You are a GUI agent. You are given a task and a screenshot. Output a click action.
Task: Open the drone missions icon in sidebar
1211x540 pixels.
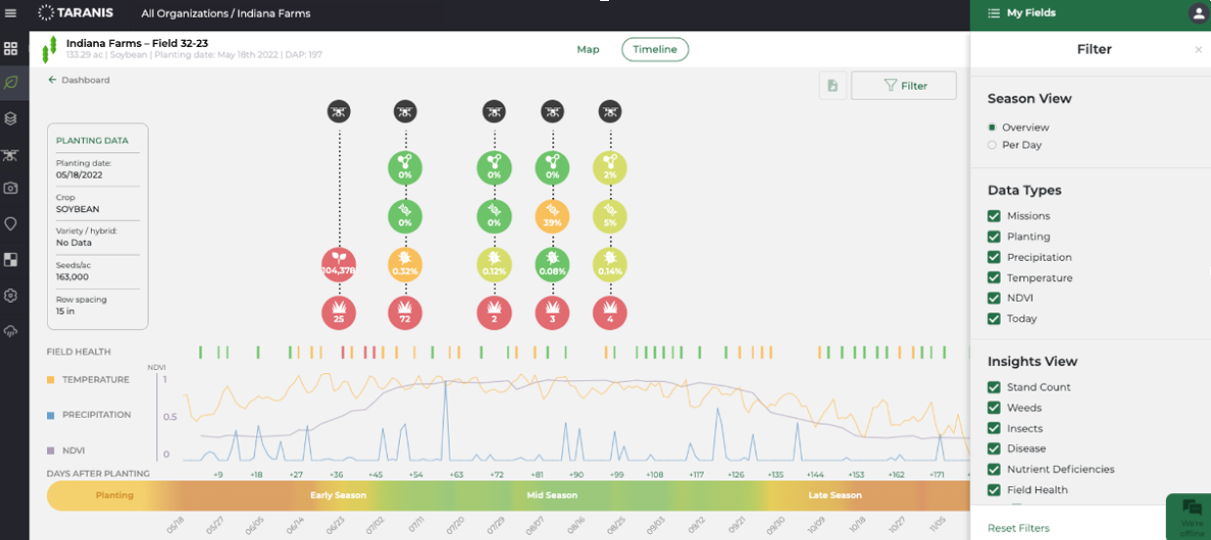[11, 154]
